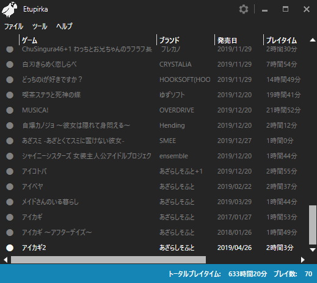The image size is (317, 283).
Task: Click the status circle beside シャイニーシスターズ
Action: click(x=10, y=156)
